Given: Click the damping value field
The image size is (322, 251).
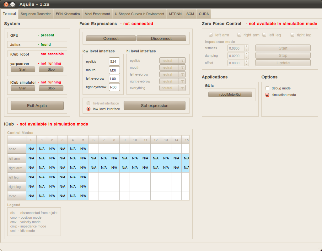Looking at the screenshot, I should 236,56.
